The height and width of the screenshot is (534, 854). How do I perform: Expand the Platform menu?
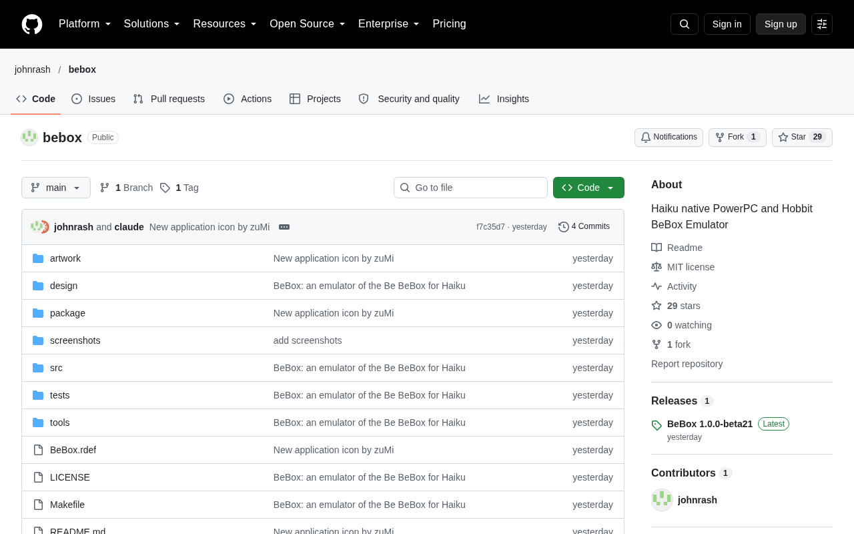pos(85,24)
